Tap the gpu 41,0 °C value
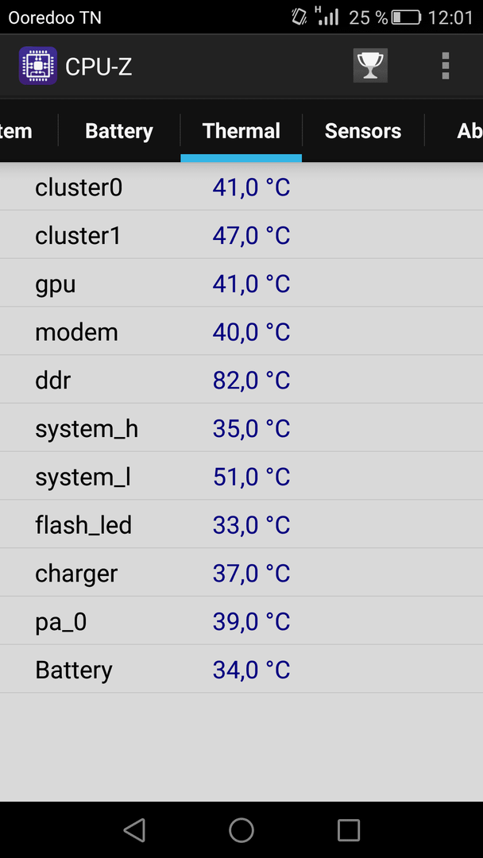The image size is (483, 858). (x=251, y=284)
